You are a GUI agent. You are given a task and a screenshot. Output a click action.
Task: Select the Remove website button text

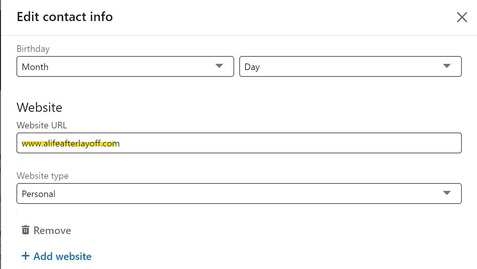(x=52, y=230)
